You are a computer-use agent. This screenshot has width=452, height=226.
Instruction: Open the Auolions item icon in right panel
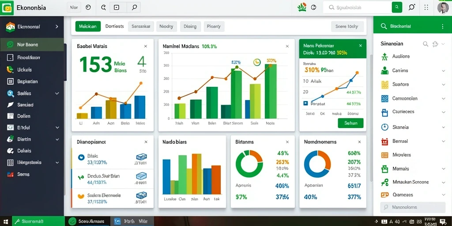pyautogui.click(x=384, y=56)
